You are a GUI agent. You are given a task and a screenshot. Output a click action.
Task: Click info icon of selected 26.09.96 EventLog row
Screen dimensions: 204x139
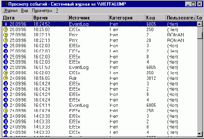tap(6, 24)
